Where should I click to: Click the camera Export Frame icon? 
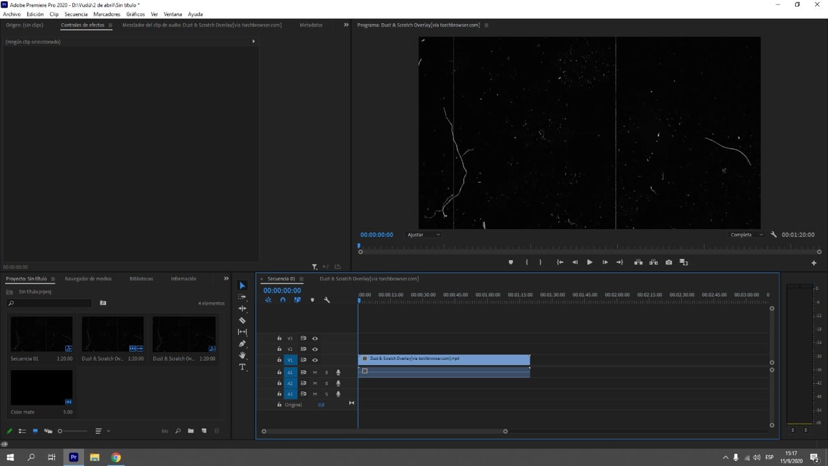(x=669, y=262)
